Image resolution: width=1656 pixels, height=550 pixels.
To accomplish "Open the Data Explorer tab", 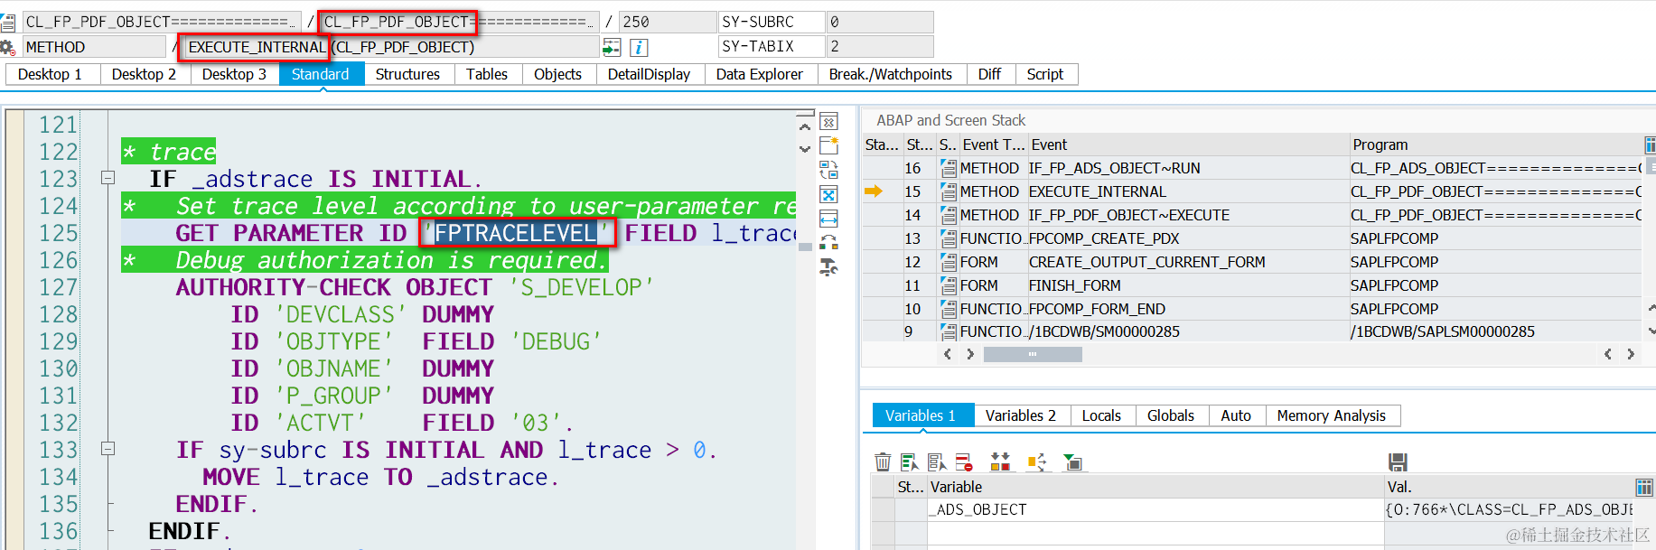I will click(x=760, y=74).
